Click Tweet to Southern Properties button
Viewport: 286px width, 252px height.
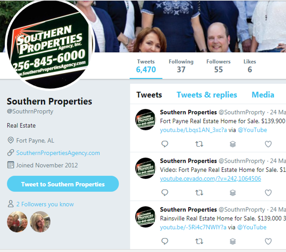[63, 184]
